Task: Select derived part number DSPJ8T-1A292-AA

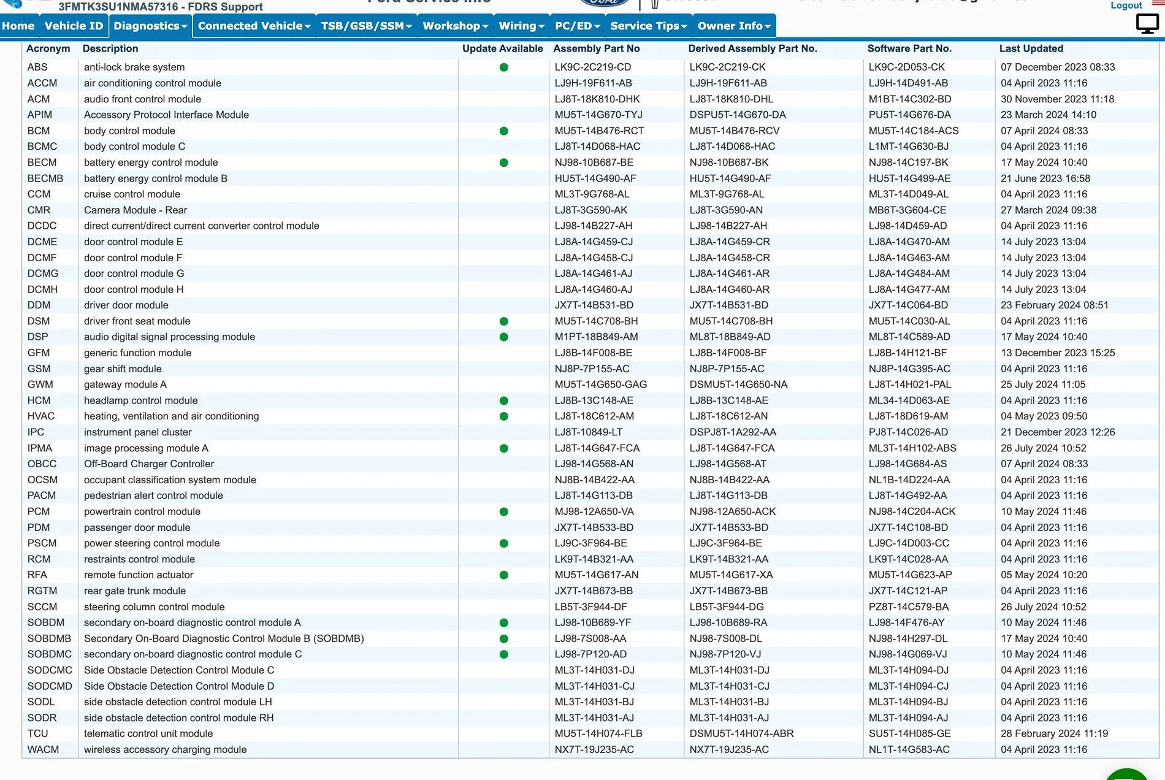Action: [x=733, y=432]
